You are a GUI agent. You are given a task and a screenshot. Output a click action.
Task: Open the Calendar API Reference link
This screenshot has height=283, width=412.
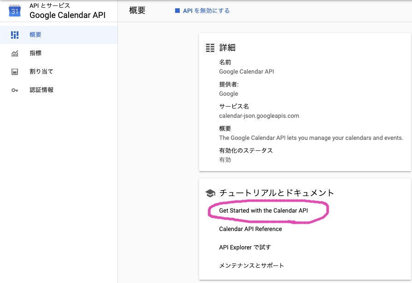pos(250,229)
